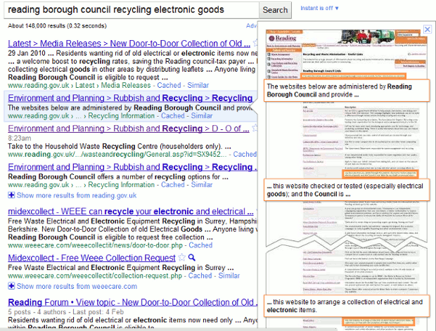Expand more results from reading.gov.uk plus icon
Viewport: 436px width, 331px height.
[11, 195]
